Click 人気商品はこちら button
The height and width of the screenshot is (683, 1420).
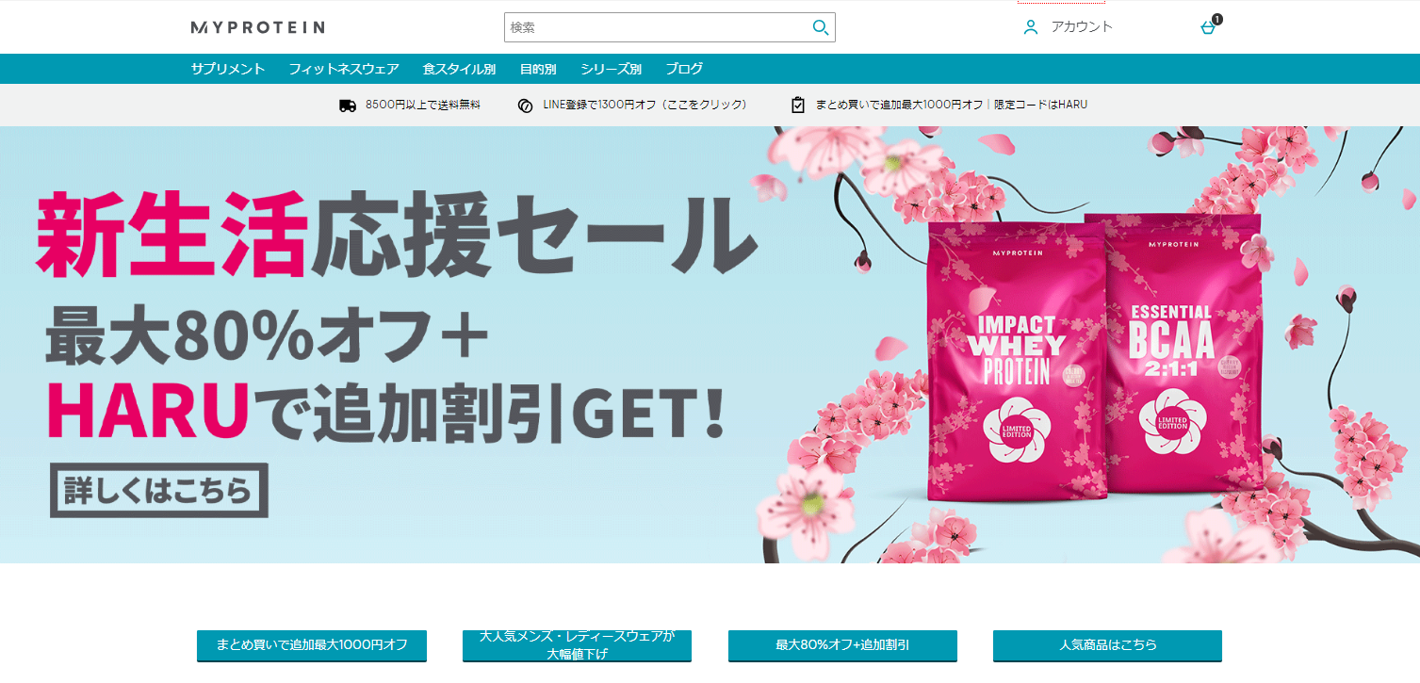pyautogui.click(x=1107, y=645)
